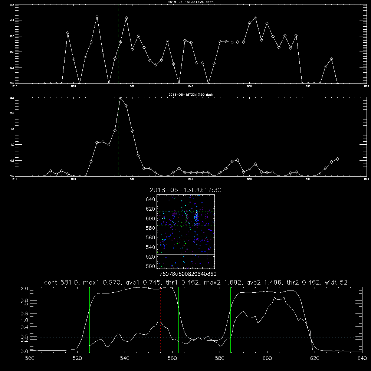Click the '560' y-axis label of the image panel

[151, 237]
